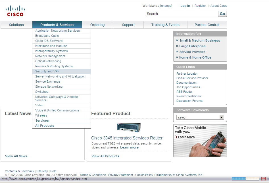Image resolution: width=269 pixels, height=183 pixels.
Task: Select Video menu item
Action: [x=62, y=105]
